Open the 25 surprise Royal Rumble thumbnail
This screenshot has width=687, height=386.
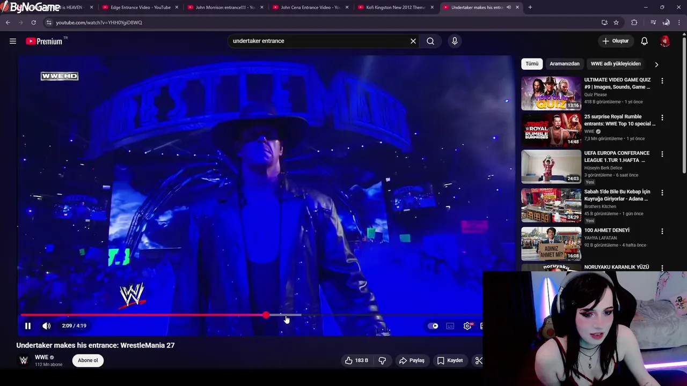[x=551, y=130]
